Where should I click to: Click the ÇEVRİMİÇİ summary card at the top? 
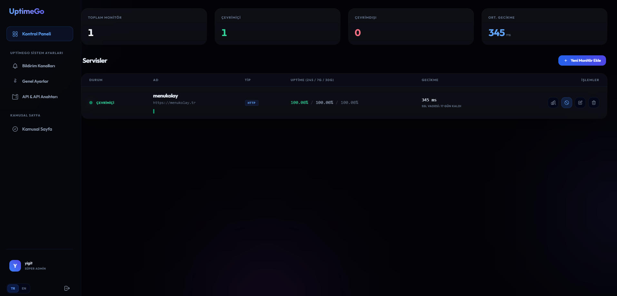click(278, 27)
